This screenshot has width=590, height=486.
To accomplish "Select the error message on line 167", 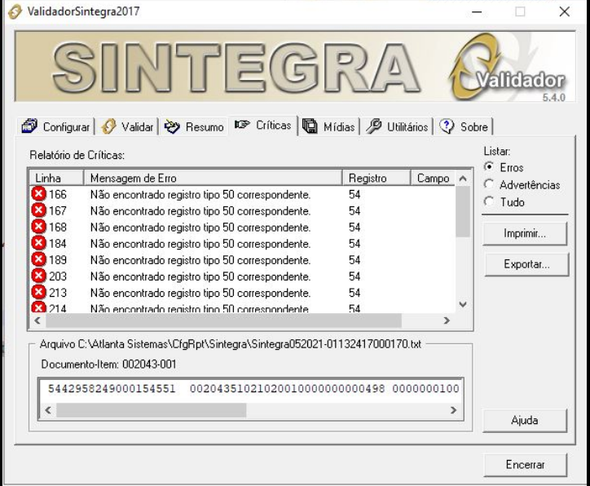I will 200,211.
